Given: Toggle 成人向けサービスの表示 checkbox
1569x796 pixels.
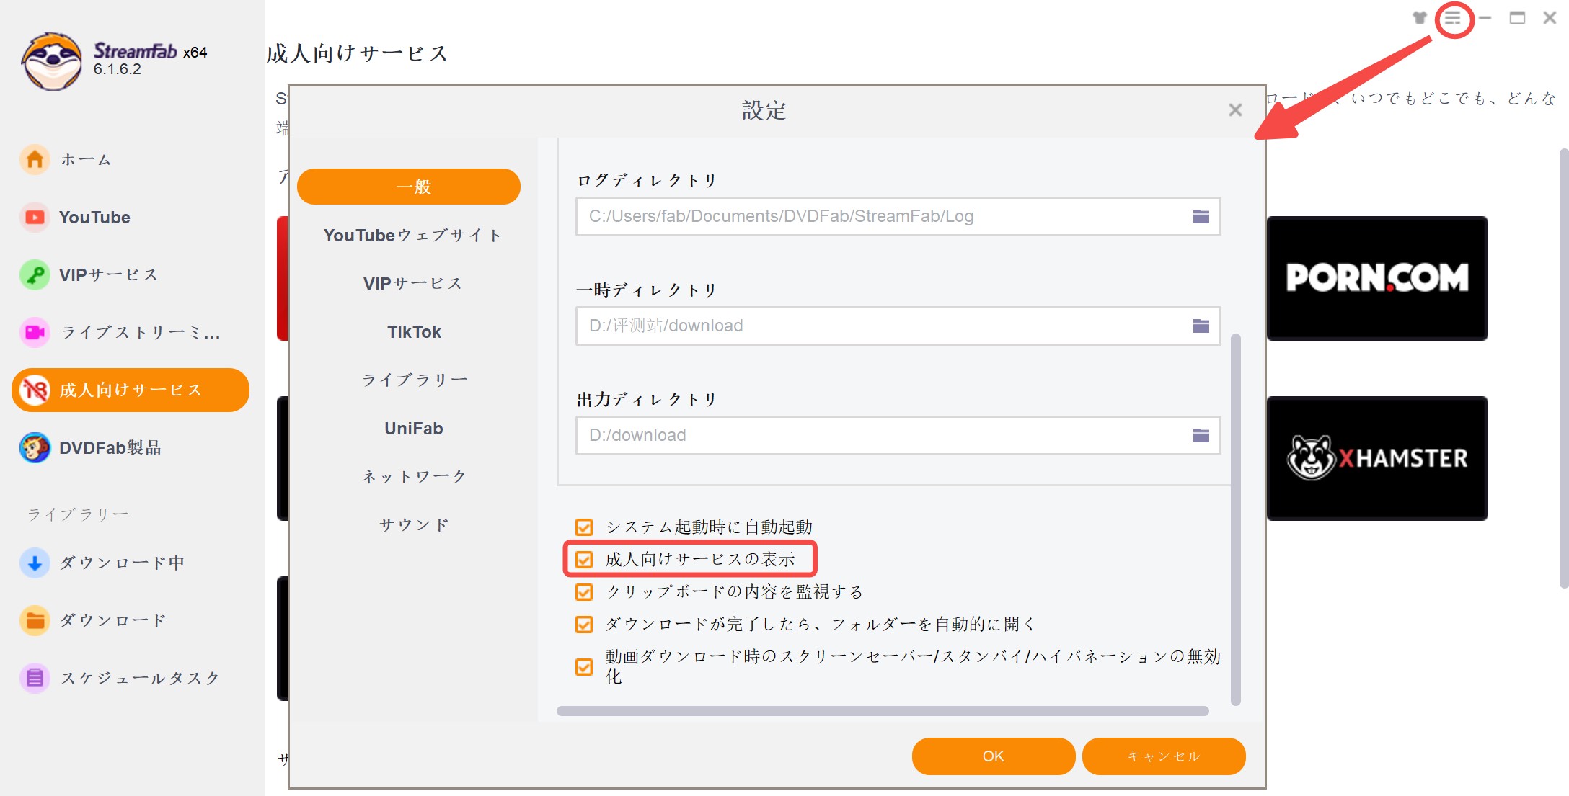Looking at the screenshot, I should click(x=584, y=560).
